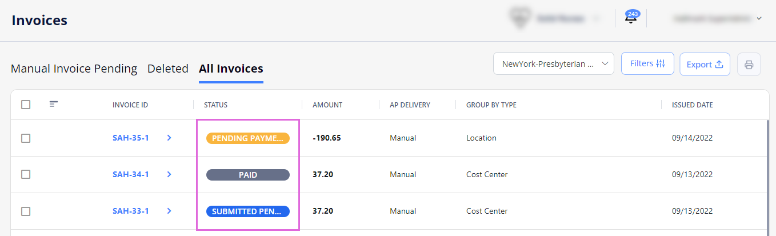The height and width of the screenshot is (236, 776).
Task: Click the Pending Payment status badge
Action: 247,138
